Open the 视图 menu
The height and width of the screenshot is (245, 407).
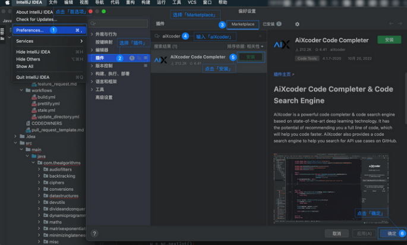84,2
